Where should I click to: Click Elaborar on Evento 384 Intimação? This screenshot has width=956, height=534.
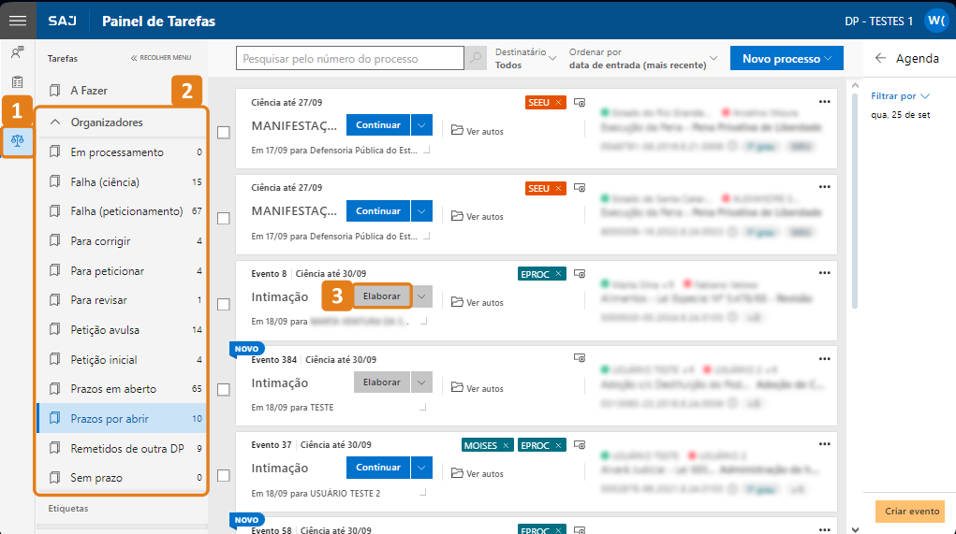382,382
